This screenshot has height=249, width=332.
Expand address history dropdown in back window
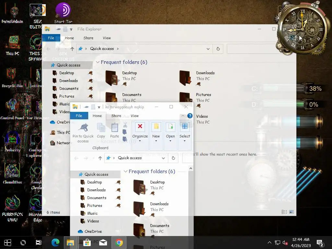[208, 49]
